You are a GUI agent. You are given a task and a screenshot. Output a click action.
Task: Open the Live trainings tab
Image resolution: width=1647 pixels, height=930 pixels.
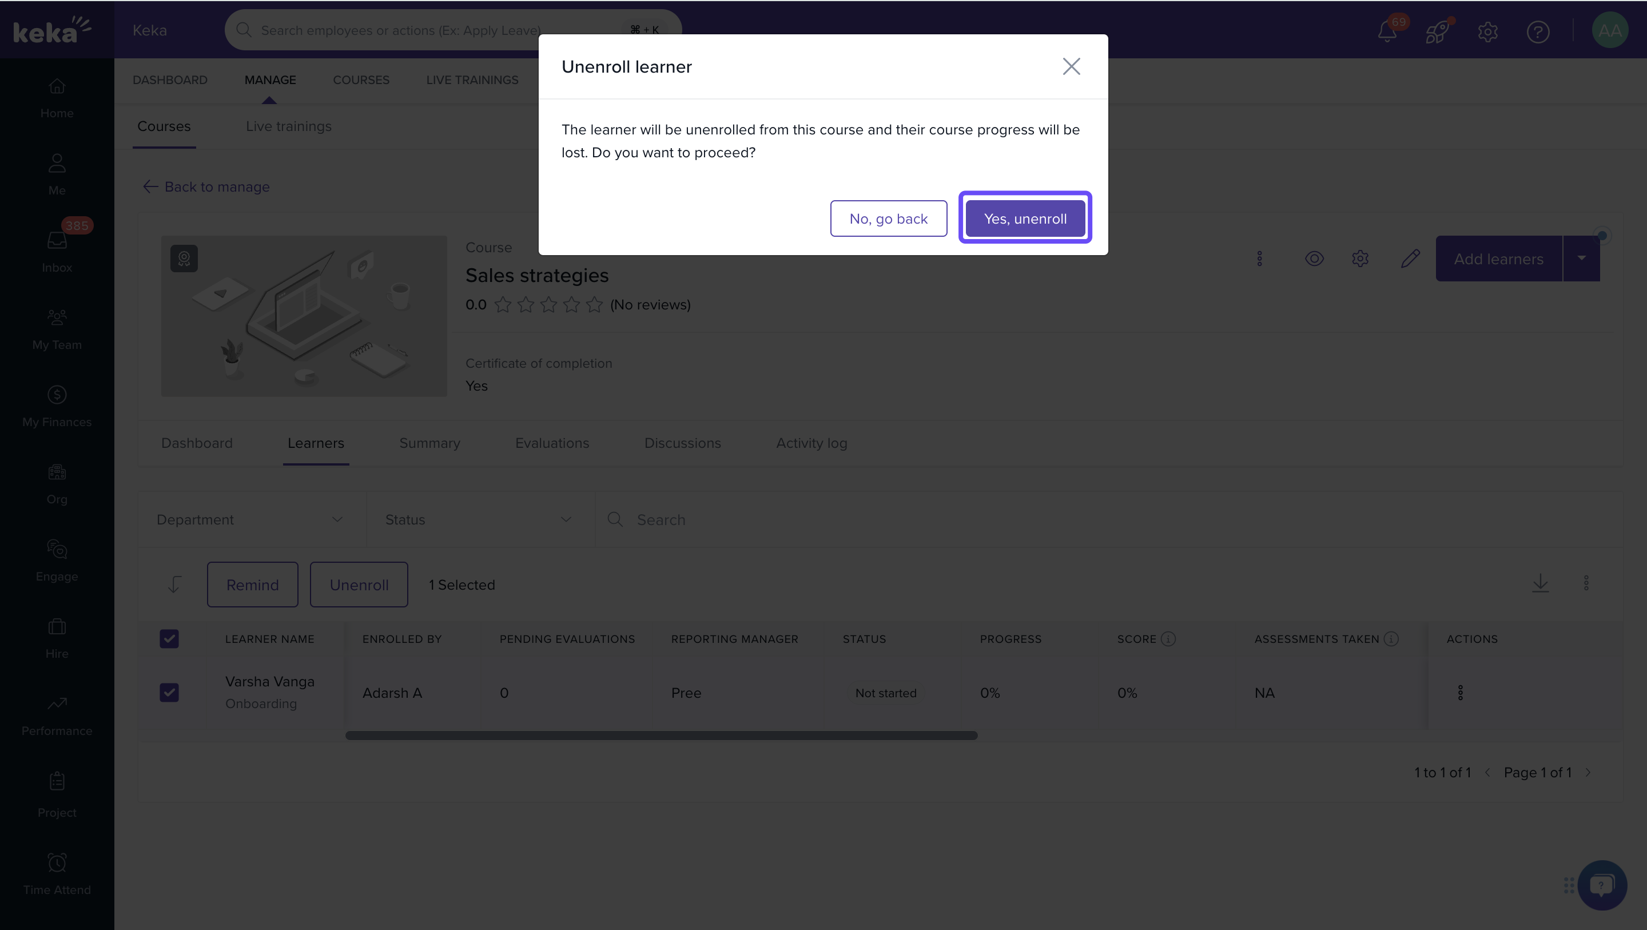pos(288,126)
